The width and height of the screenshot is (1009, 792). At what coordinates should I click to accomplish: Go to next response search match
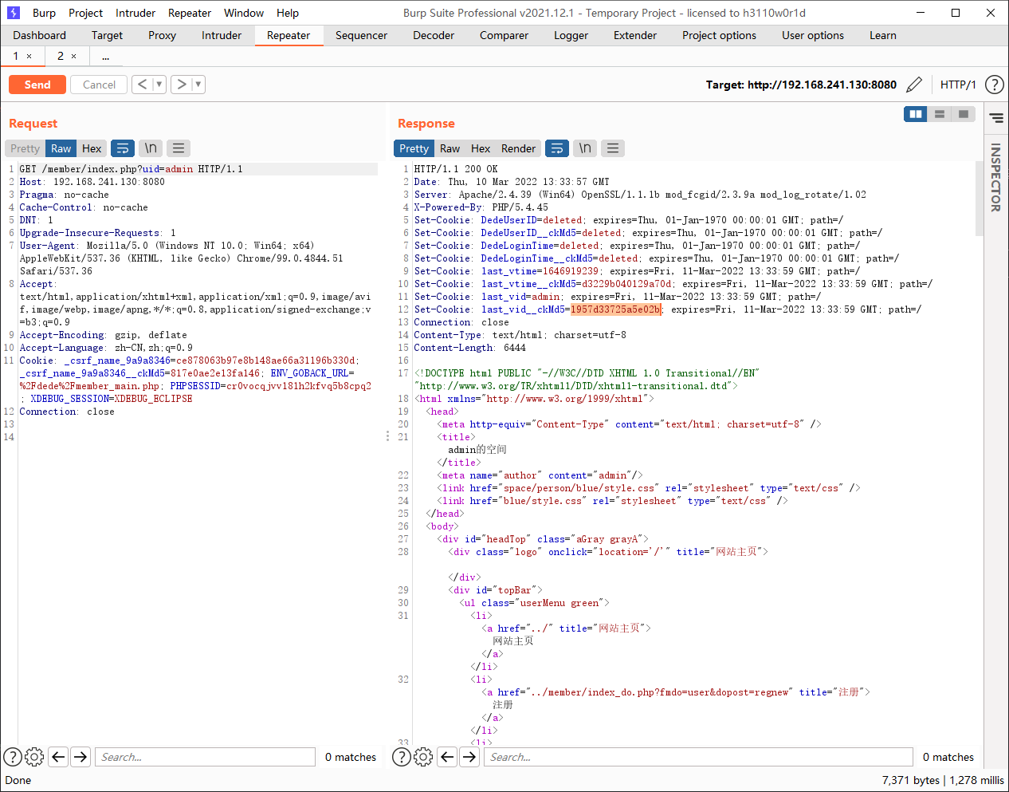point(470,757)
